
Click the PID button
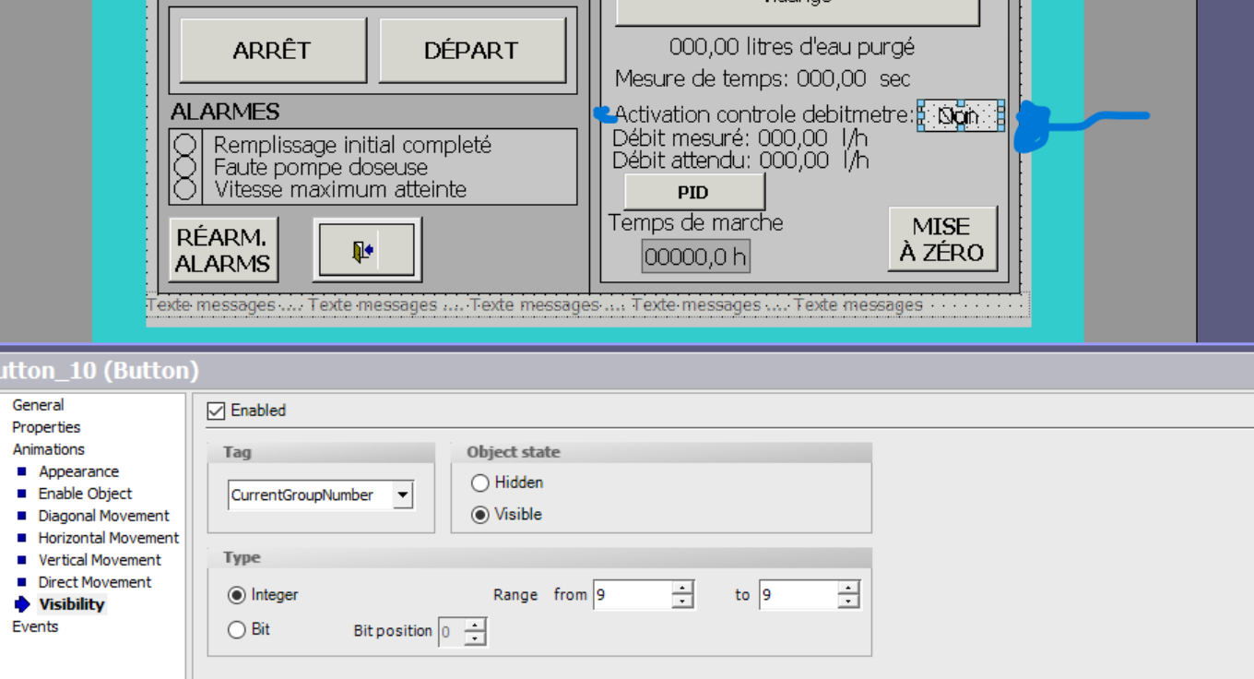coord(694,193)
